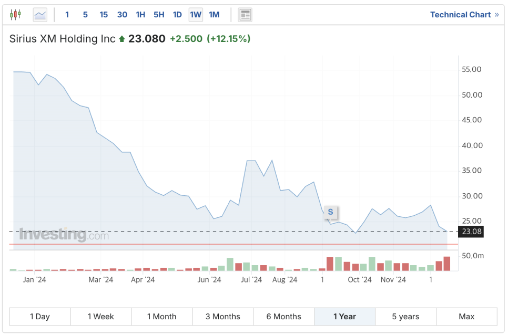This screenshot has height=336, width=508.
Task: Click the Oct '24 date label
Action: [x=360, y=280]
